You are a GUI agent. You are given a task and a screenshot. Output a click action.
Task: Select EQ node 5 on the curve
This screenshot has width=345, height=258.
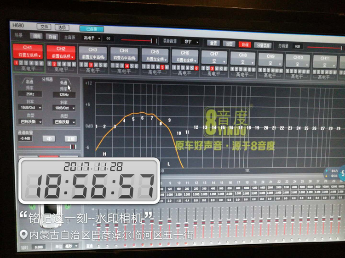[x=133, y=119]
